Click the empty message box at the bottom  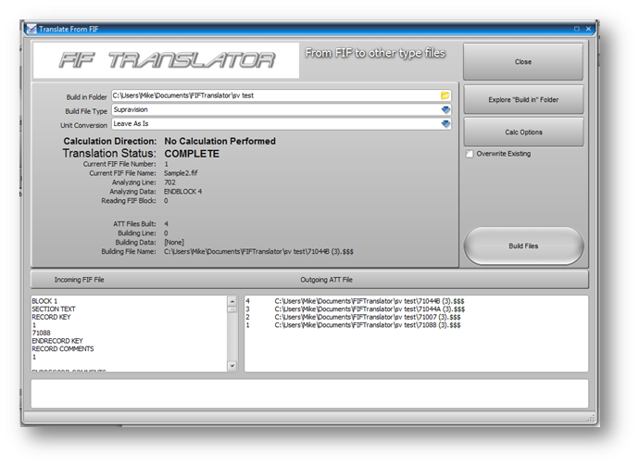(309, 394)
